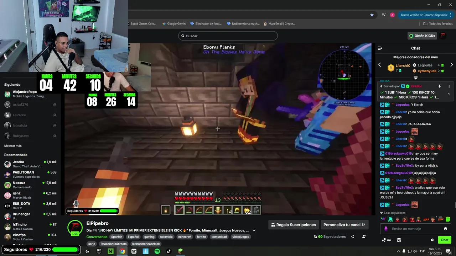Screen dimensions: 456x256
Task: Open Google Gemini bookmark
Action: (174, 24)
